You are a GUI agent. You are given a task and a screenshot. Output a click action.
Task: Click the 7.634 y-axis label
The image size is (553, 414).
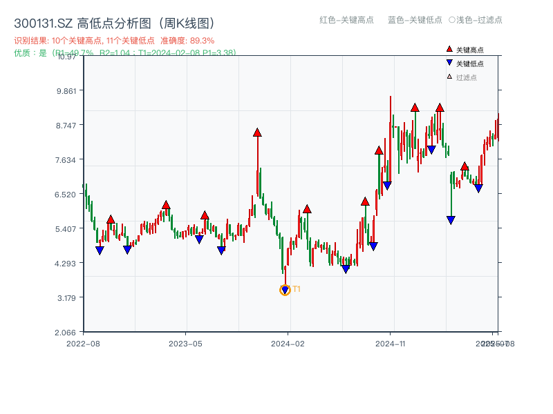66,160
